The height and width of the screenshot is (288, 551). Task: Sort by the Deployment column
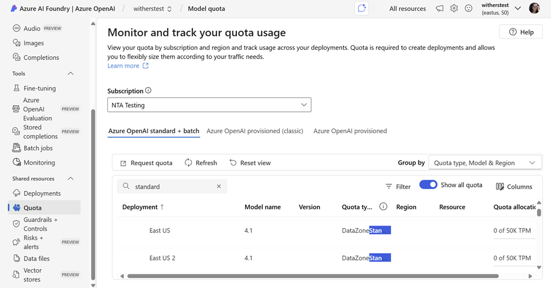click(x=143, y=207)
